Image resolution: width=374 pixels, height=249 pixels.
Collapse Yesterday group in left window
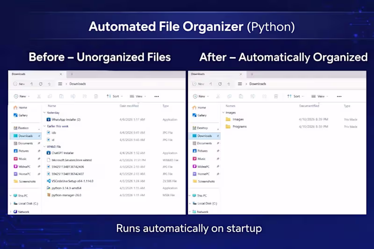[44, 113]
